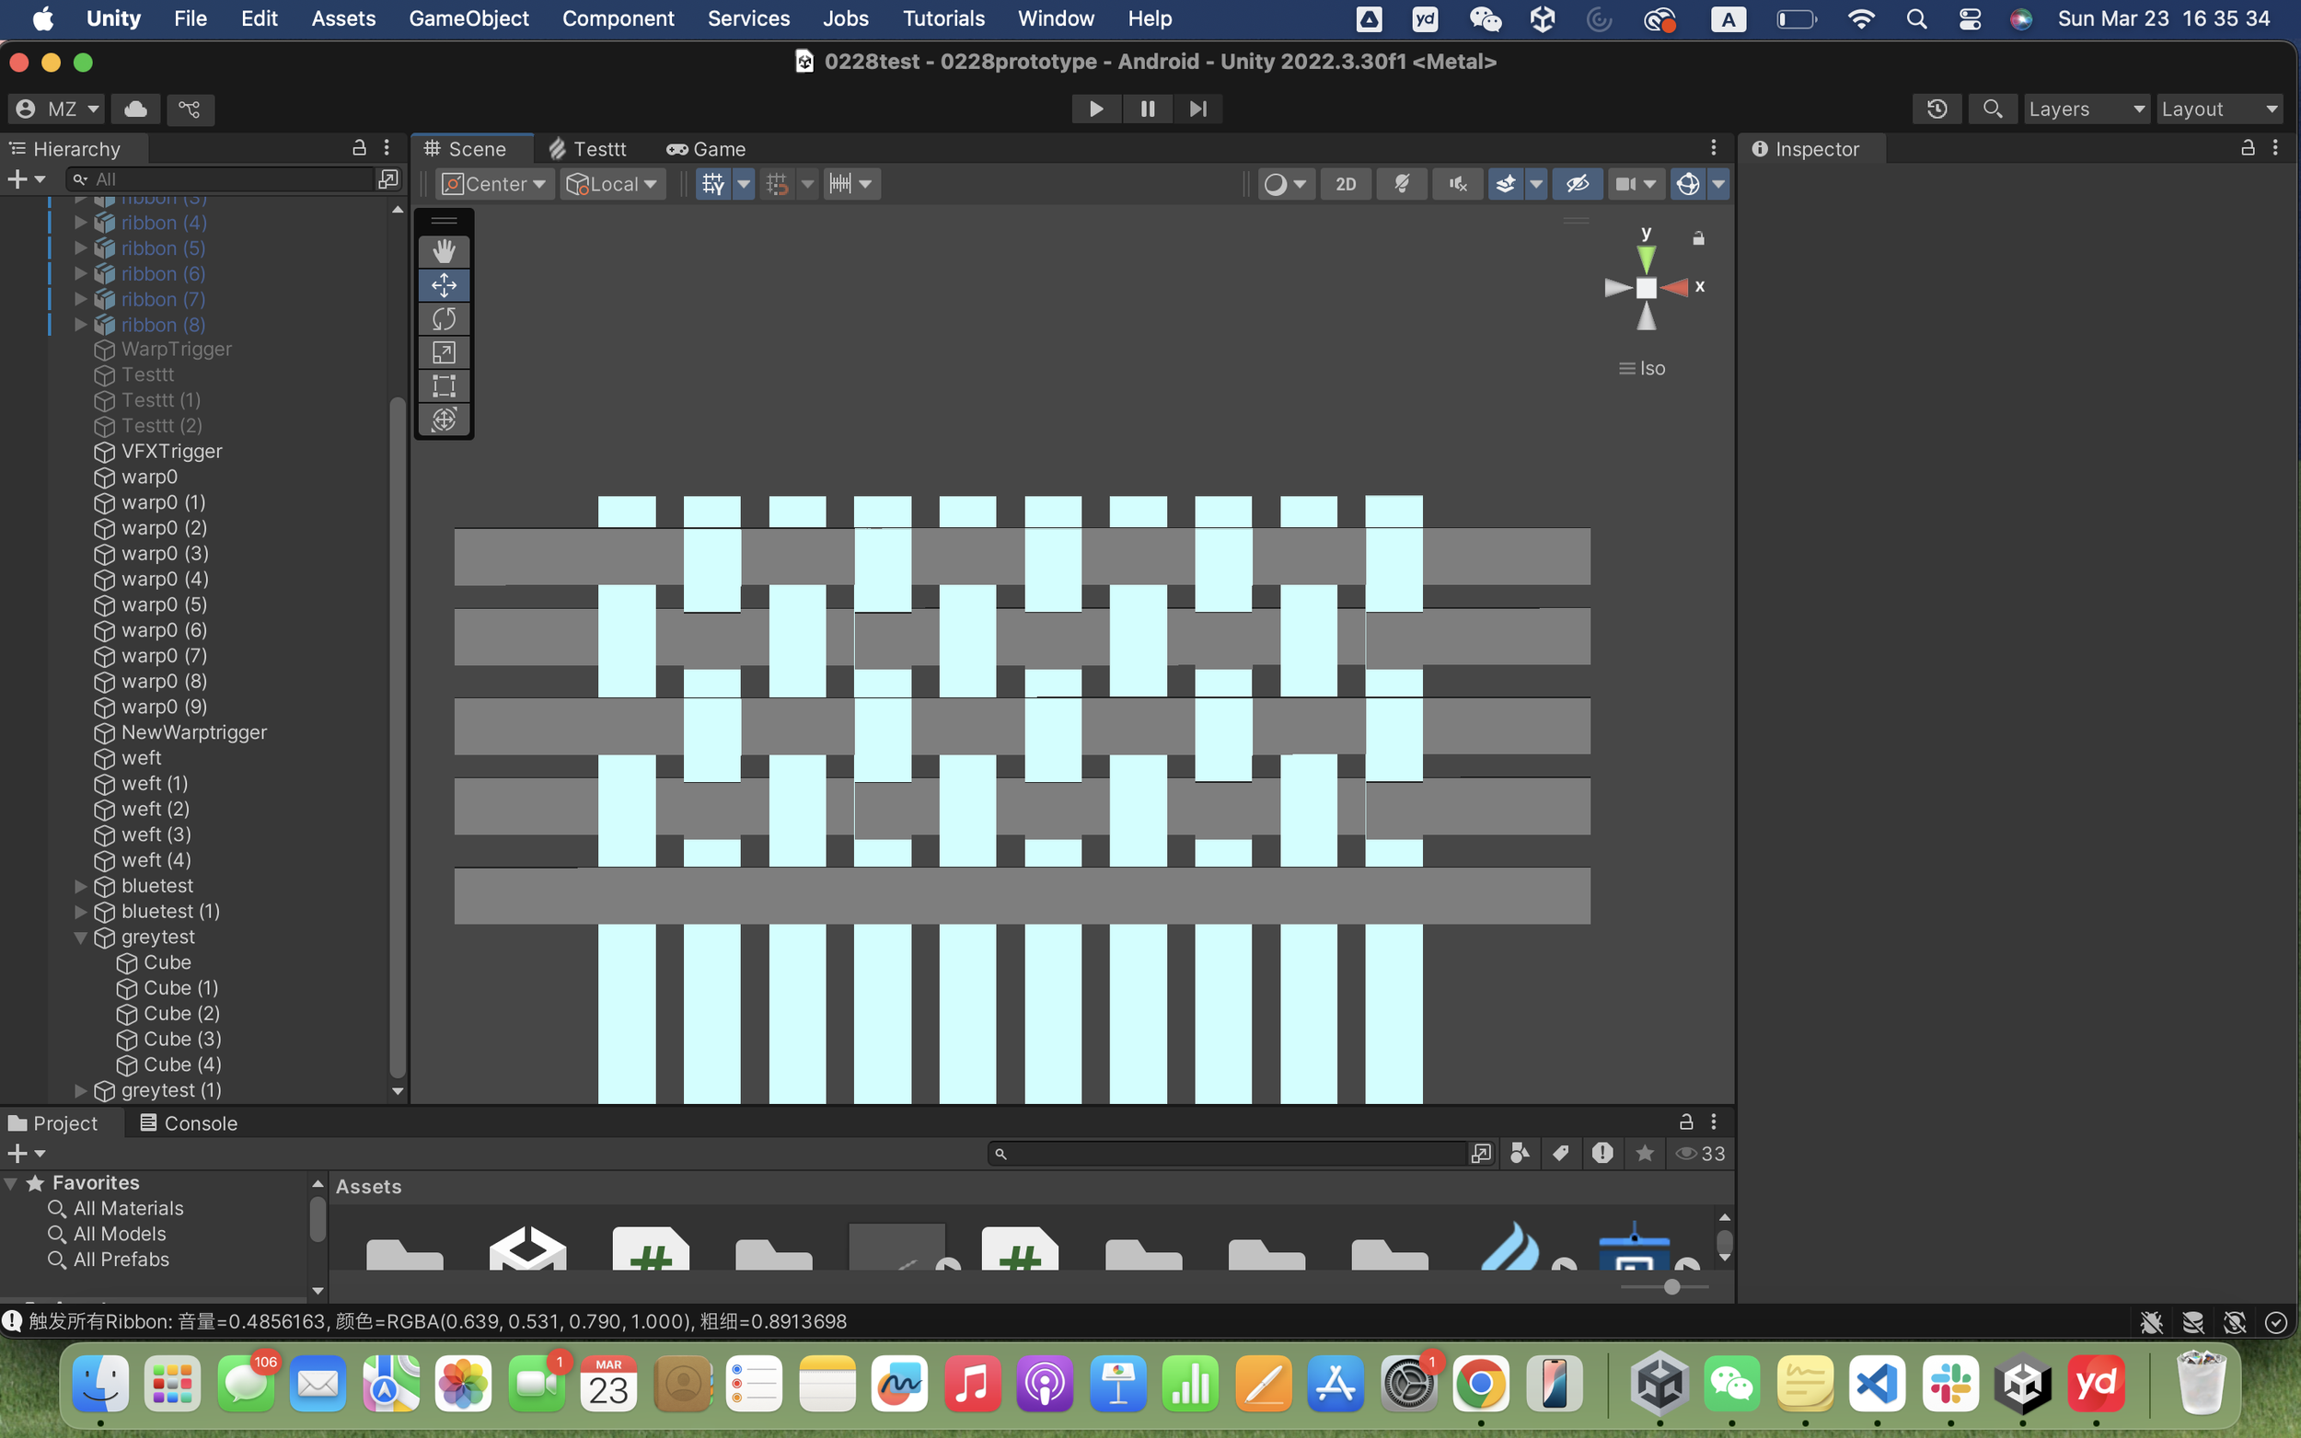Collapse the greytest hierarchy item
The height and width of the screenshot is (1438, 2301).
pos(82,937)
